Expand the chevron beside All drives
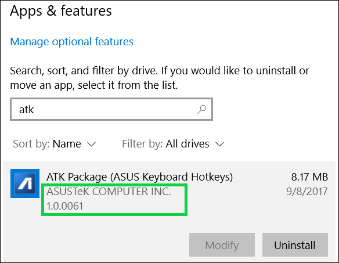Viewport: 339px width, 263px height. 219,144
